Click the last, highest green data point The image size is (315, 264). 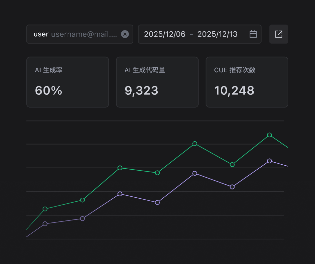coord(269,135)
